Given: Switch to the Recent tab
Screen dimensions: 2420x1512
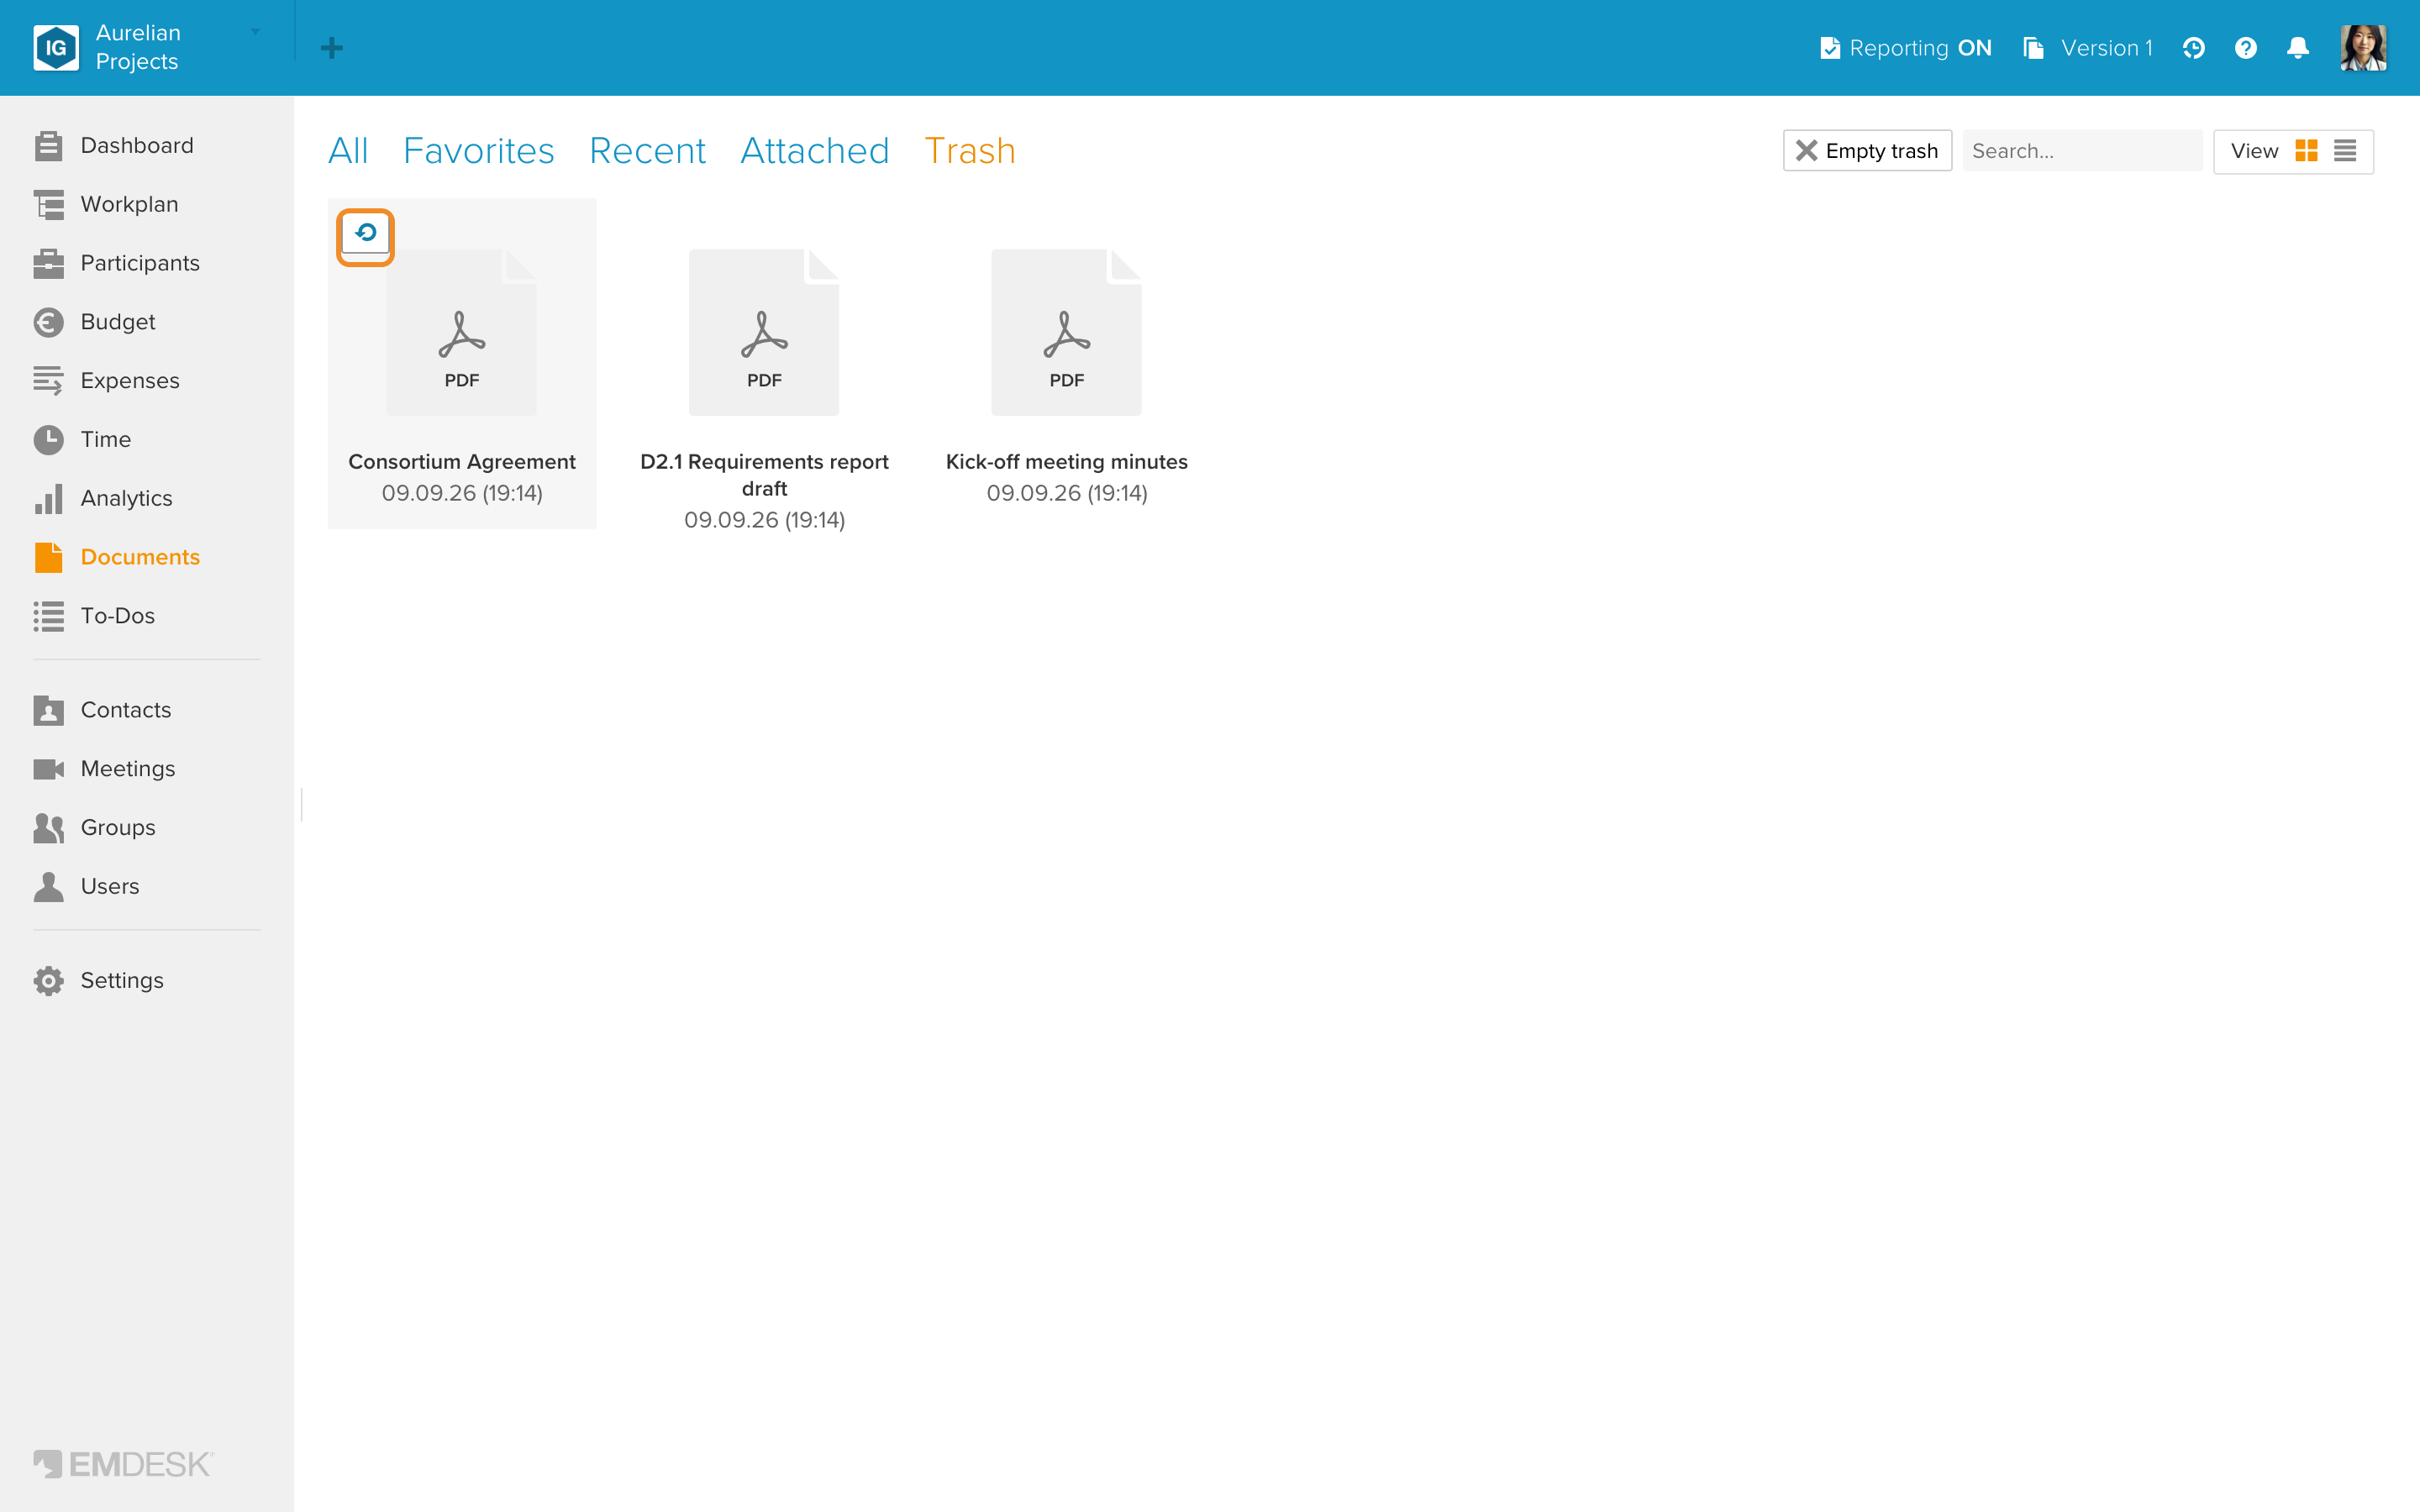Looking at the screenshot, I should (x=647, y=151).
